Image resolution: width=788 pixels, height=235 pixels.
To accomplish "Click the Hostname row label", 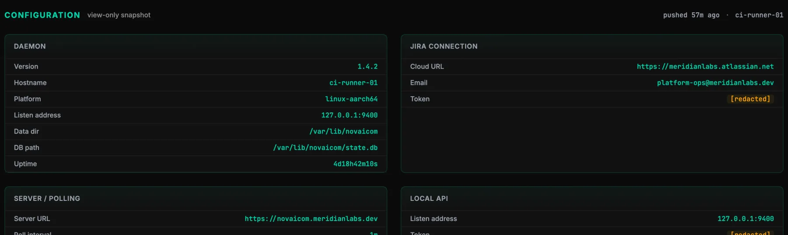I will pos(30,83).
